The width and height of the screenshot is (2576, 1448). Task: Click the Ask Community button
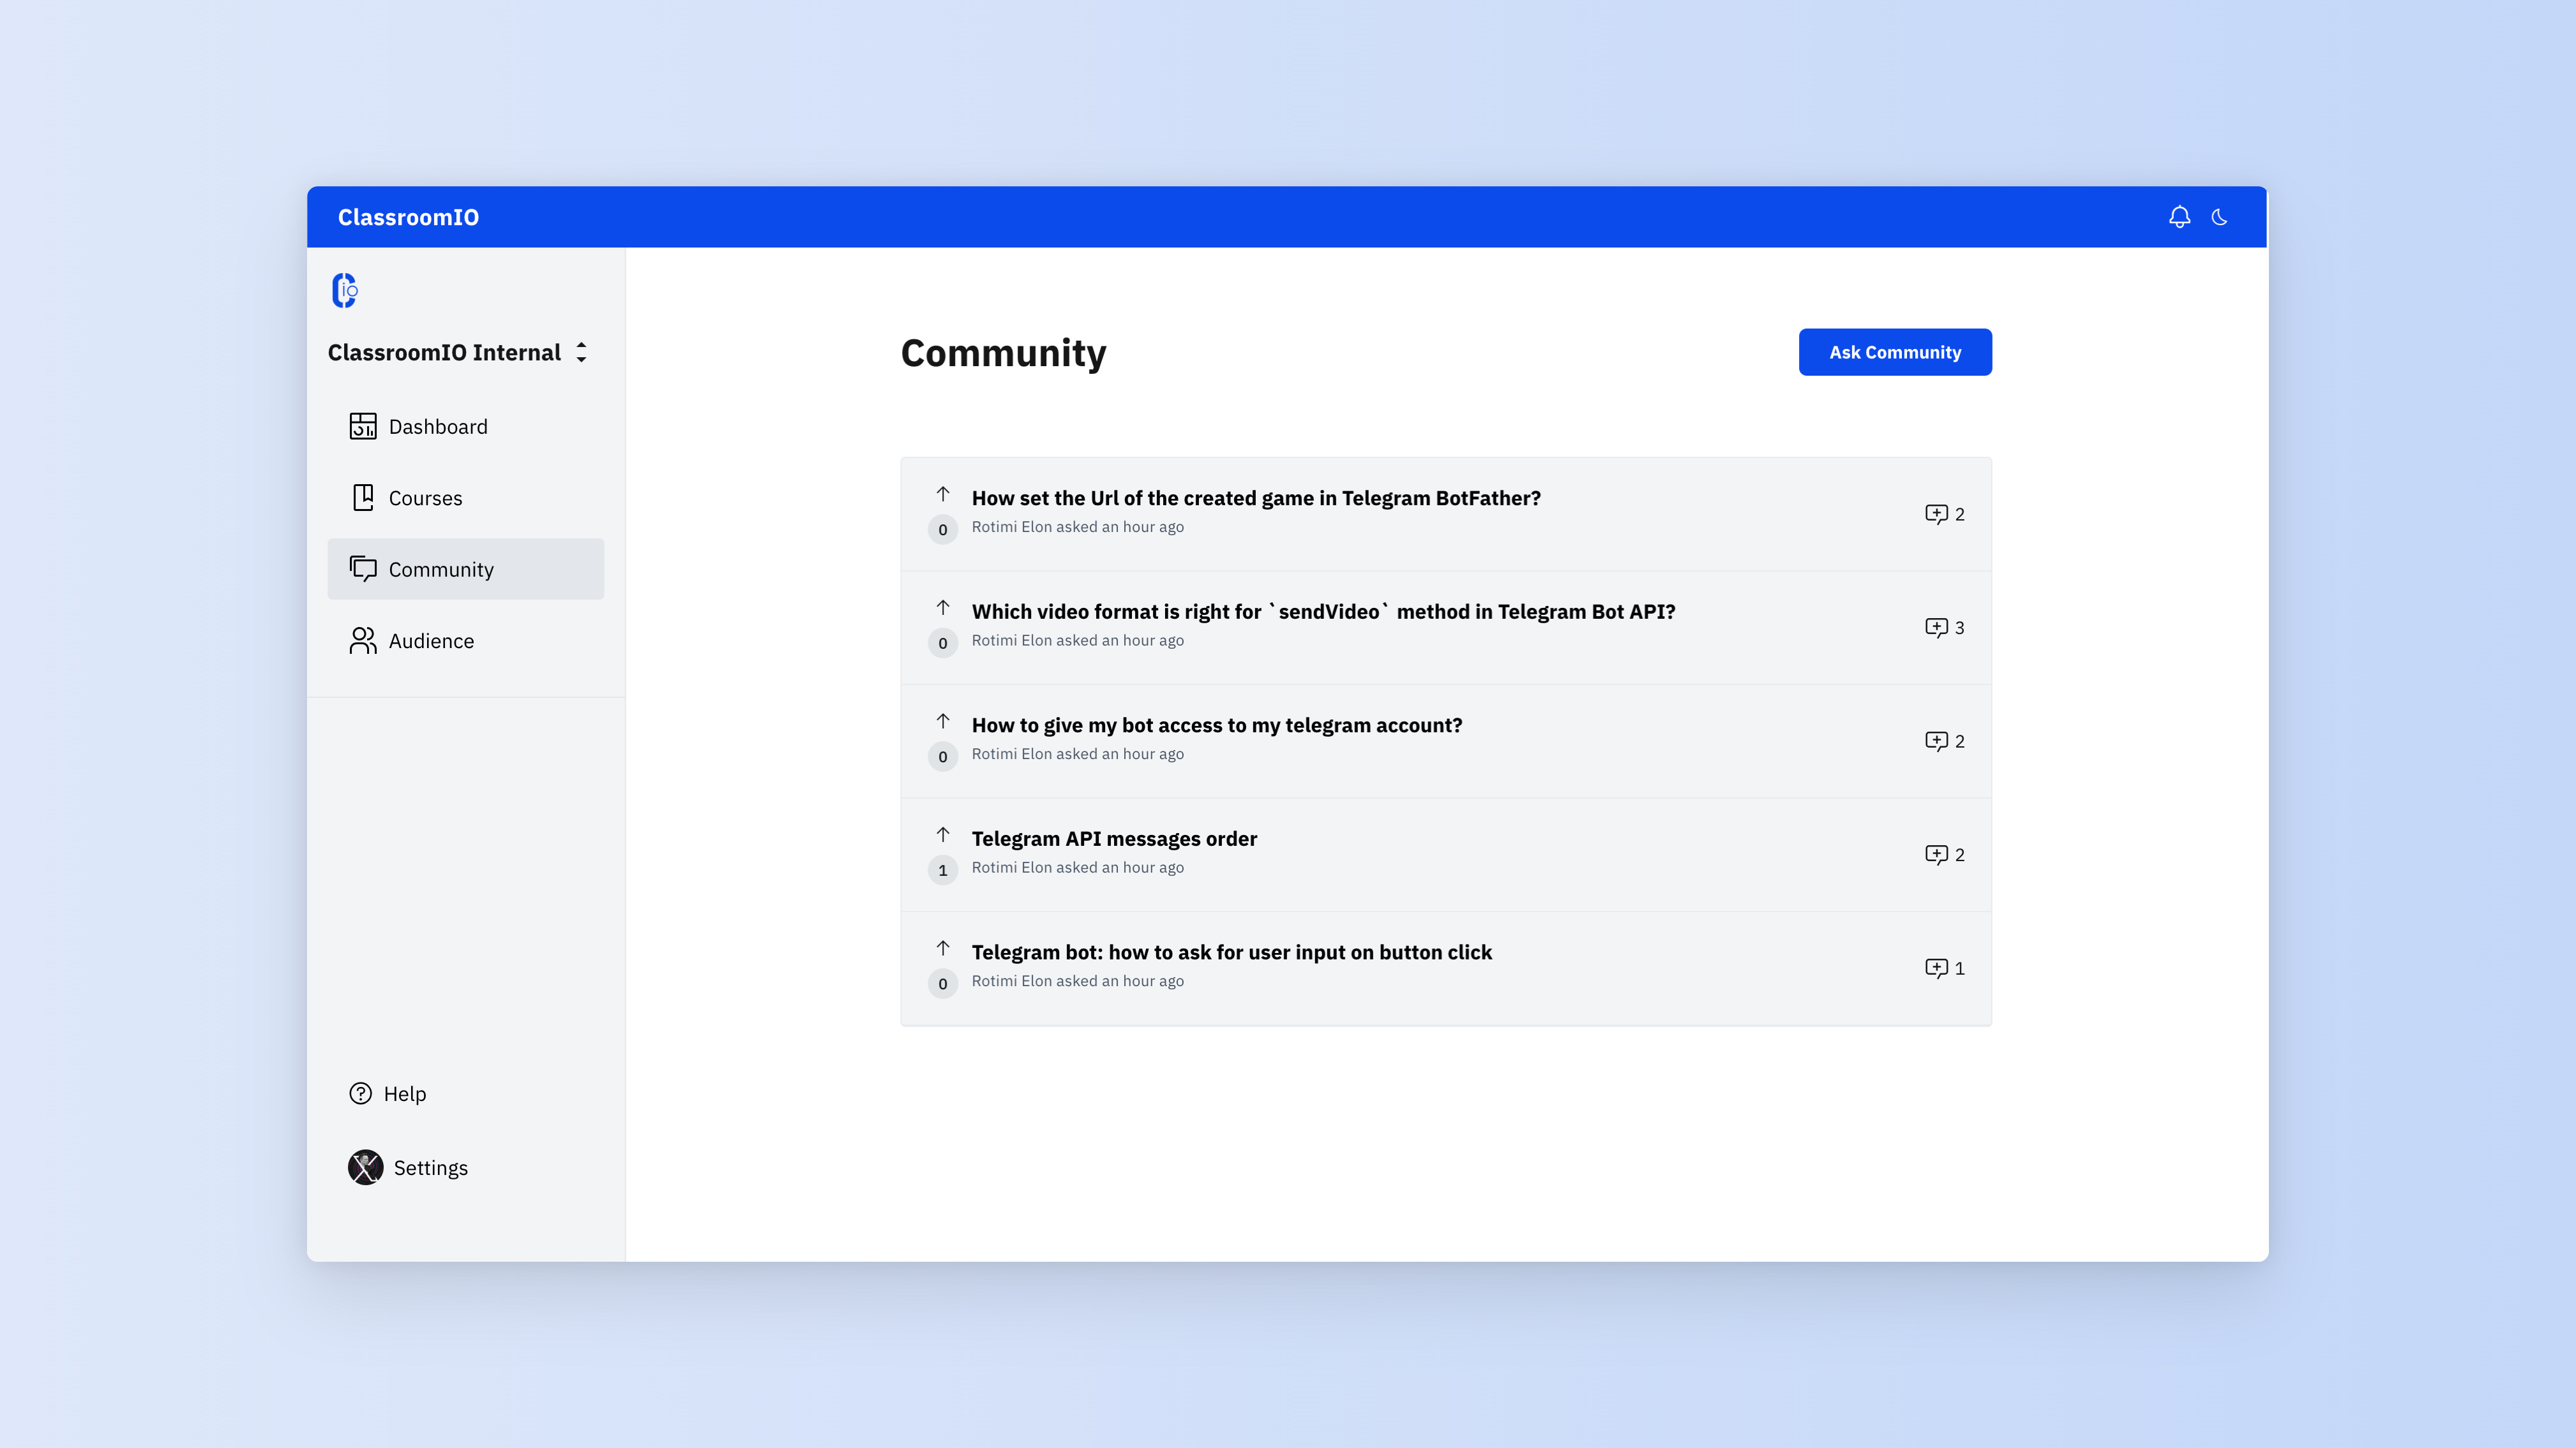point(1894,351)
